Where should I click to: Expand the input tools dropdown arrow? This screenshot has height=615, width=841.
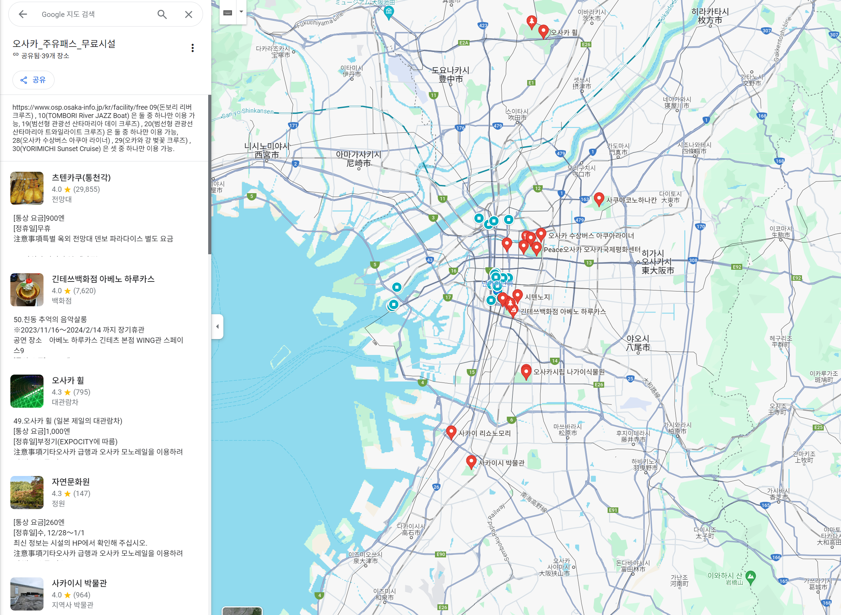[x=241, y=12]
